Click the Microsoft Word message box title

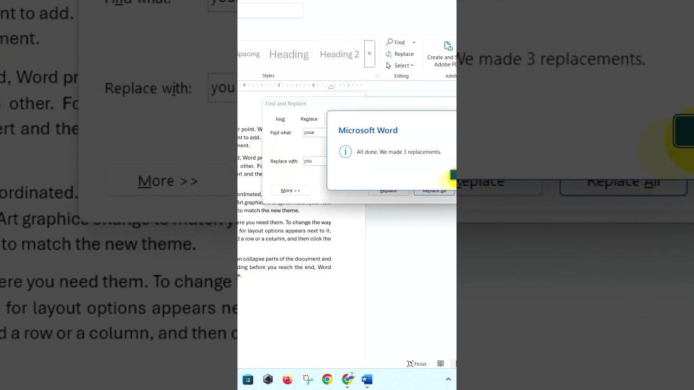pos(368,131)
